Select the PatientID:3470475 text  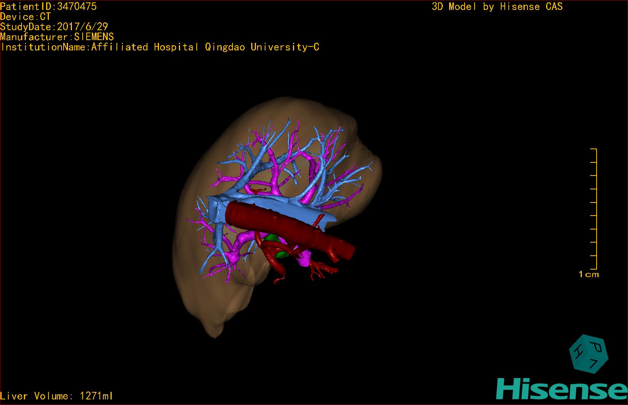[48, 6]
